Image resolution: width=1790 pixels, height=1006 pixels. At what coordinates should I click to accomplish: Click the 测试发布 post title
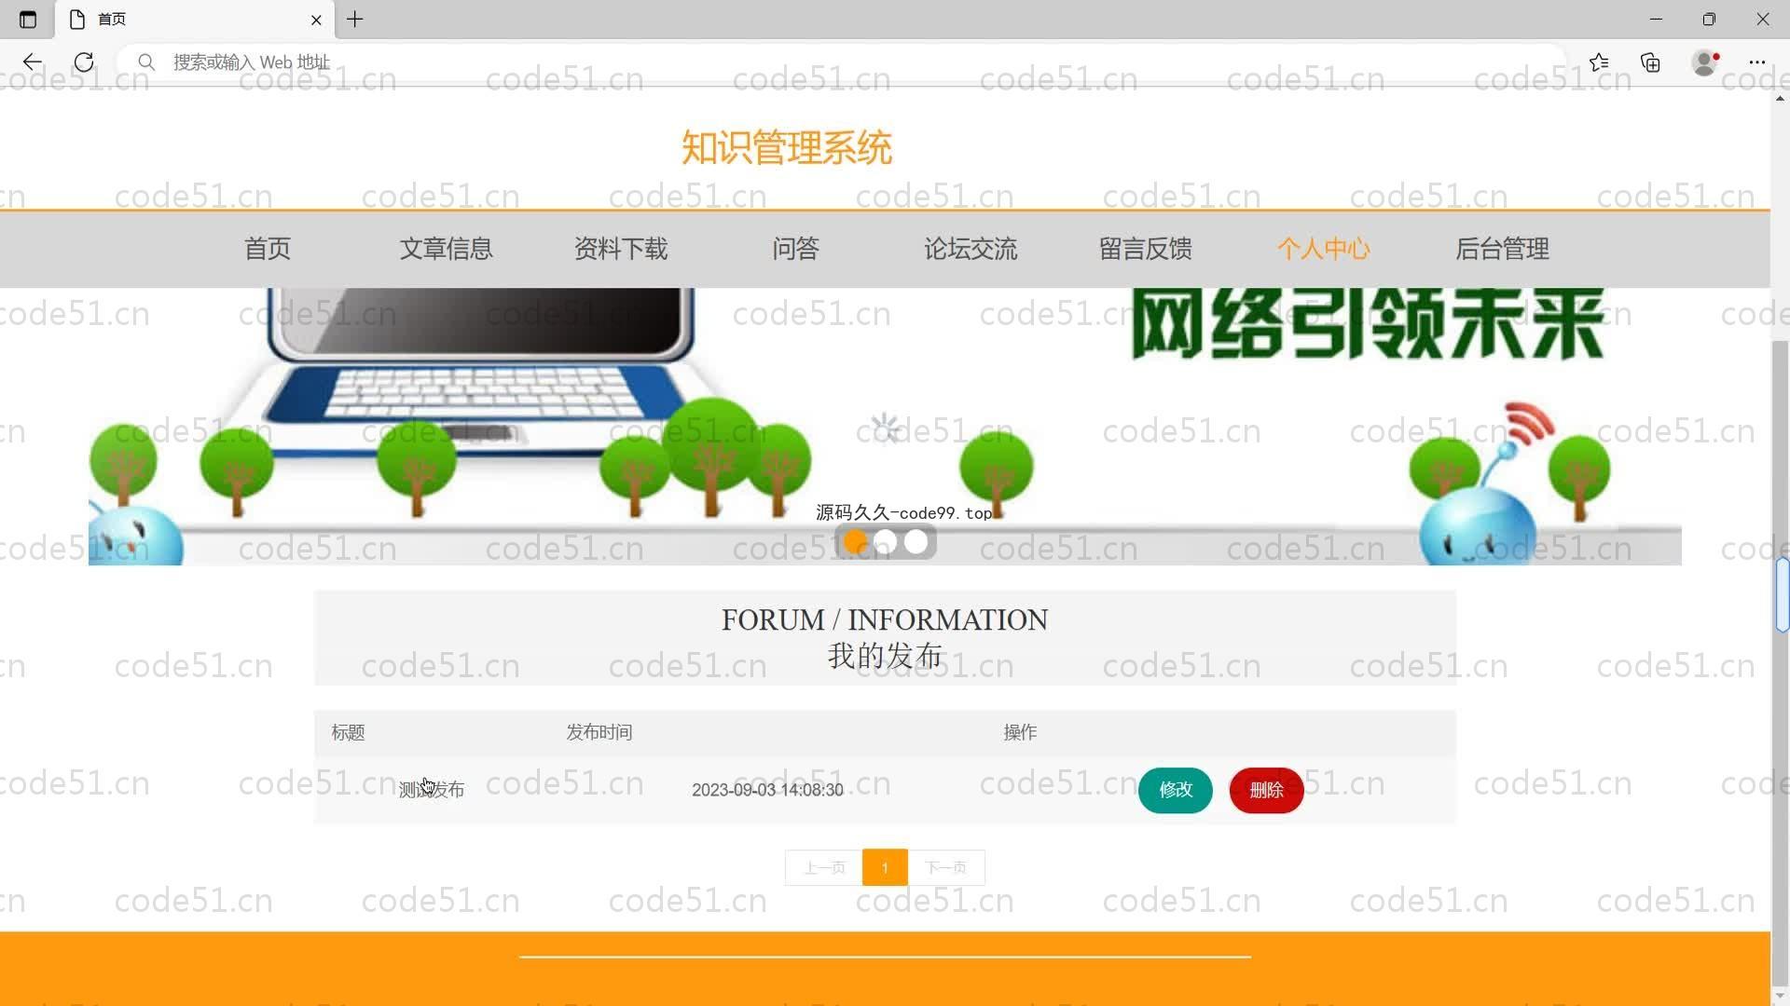coord(432,790)
